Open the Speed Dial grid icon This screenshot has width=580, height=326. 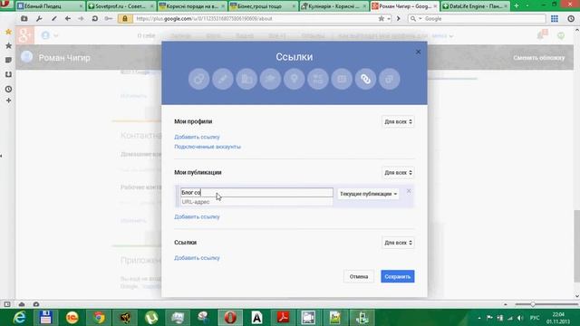point(555,18)
